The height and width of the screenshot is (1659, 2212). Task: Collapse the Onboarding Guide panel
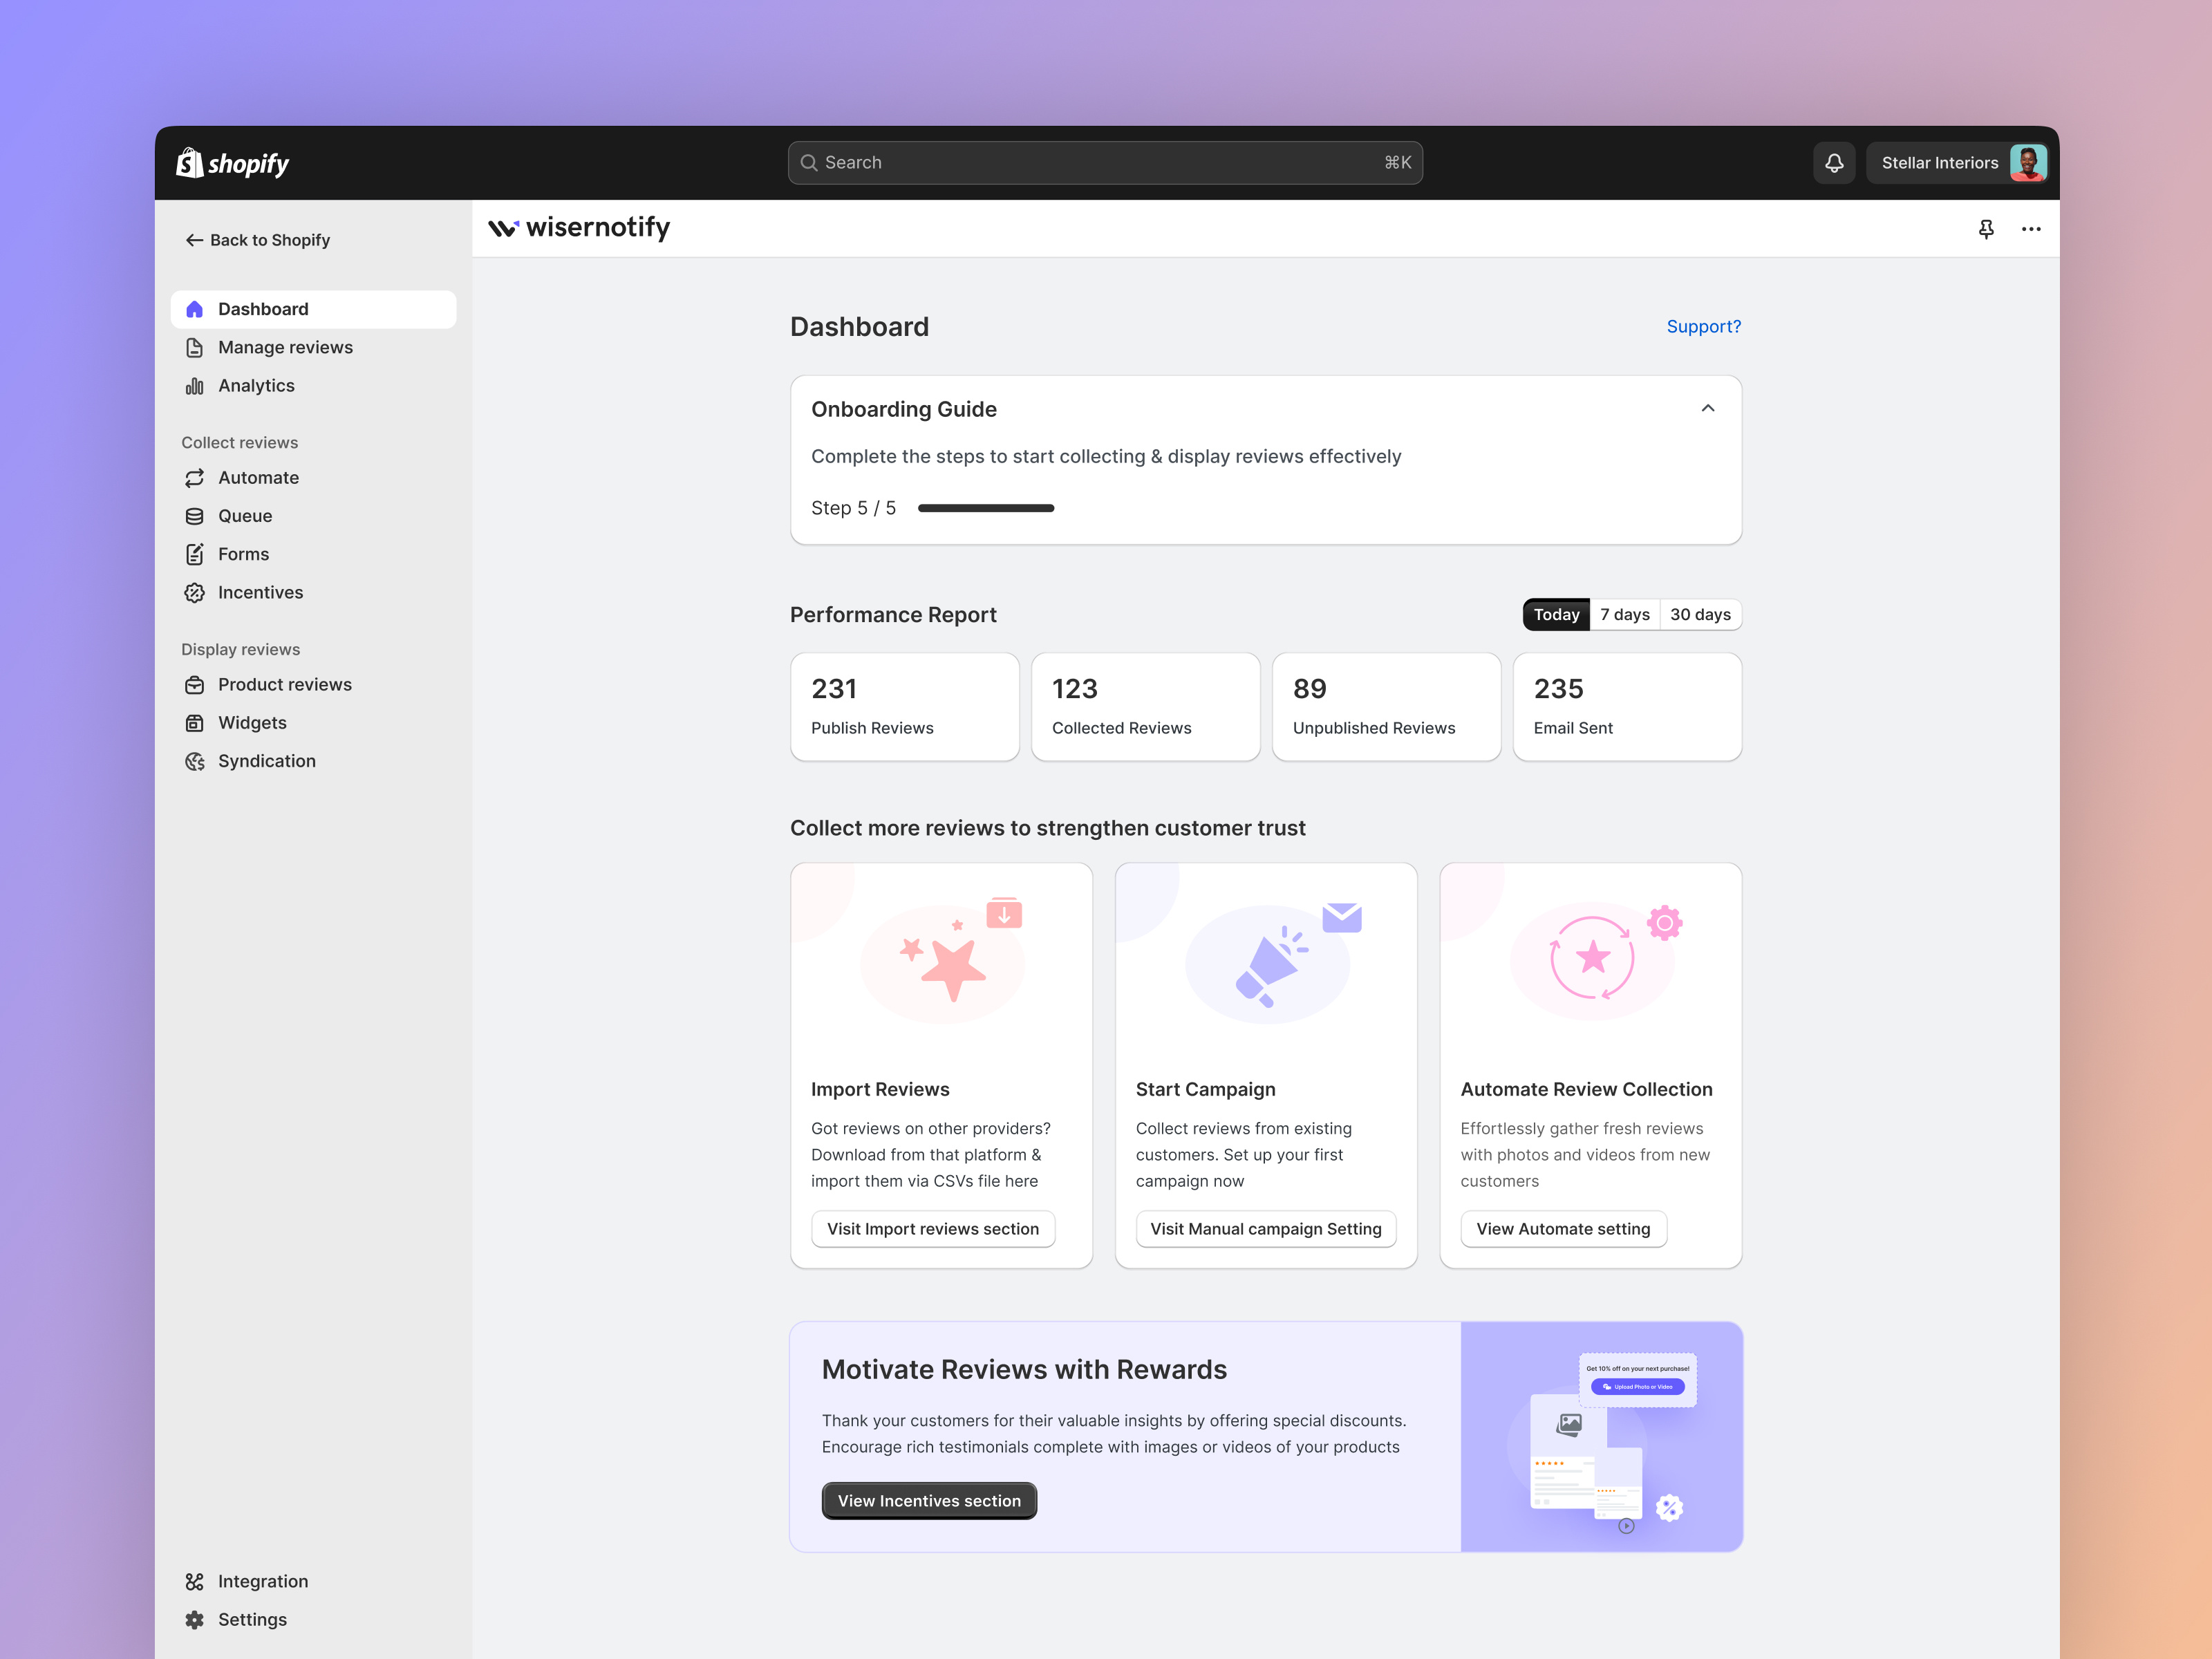tap(1708, 408)
